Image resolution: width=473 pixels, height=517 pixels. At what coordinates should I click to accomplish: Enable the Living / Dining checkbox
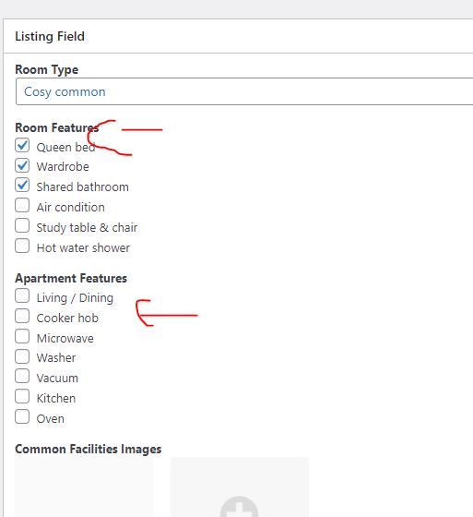pos(22,295)
